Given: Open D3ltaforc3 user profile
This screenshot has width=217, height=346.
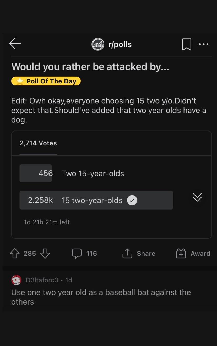Looking at the screenshot, I should tap(42, 280).
